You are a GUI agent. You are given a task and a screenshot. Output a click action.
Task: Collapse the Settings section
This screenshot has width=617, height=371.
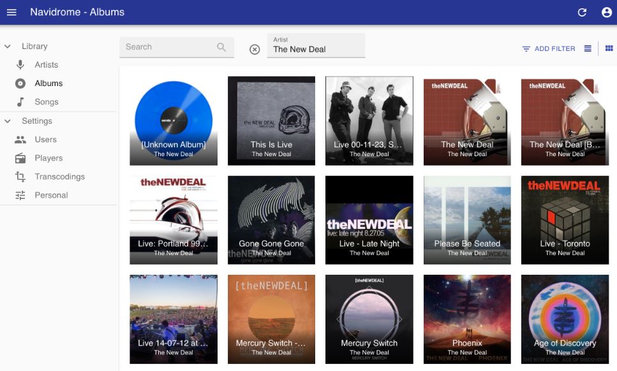(x=8, y=121)
